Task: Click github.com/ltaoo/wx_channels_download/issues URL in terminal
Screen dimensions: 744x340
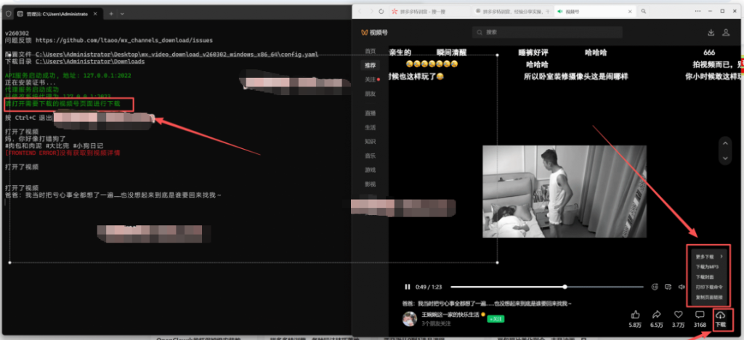Action: [x=124, y=40]
